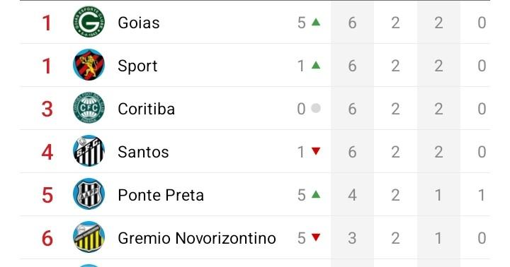The height and width of the screenshot is (267, 510).
Task: Click Goias green up arrow indicator
Action: pyautogui.click(x=316, y=22)
